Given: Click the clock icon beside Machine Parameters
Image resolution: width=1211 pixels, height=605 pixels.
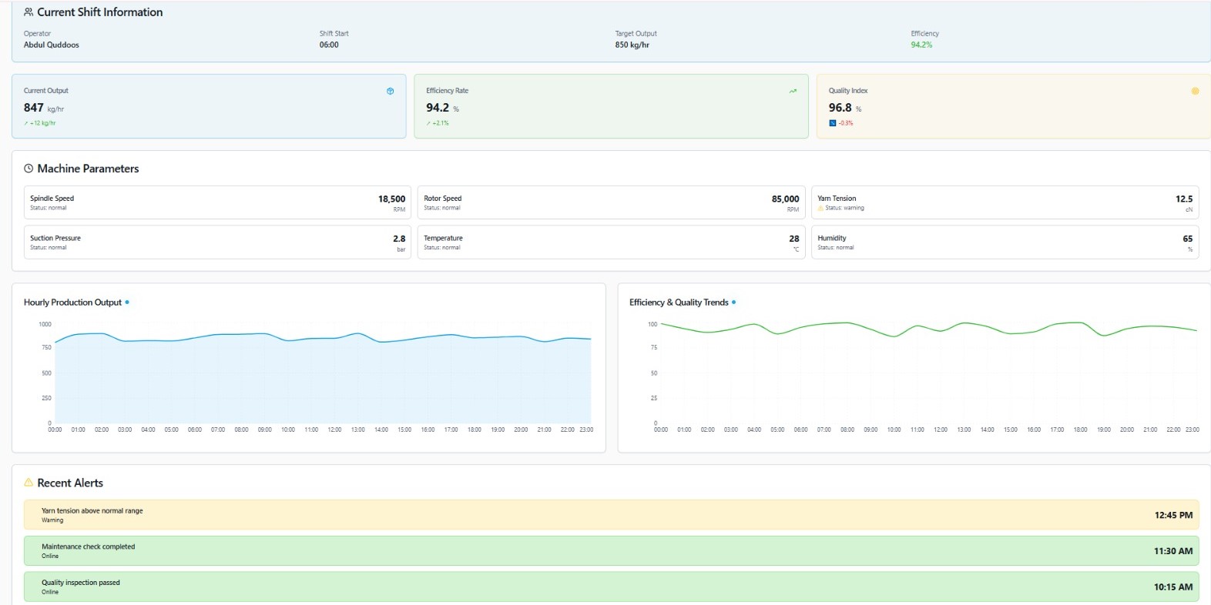Looking at the screenshot, I should [x=29, y=169].
